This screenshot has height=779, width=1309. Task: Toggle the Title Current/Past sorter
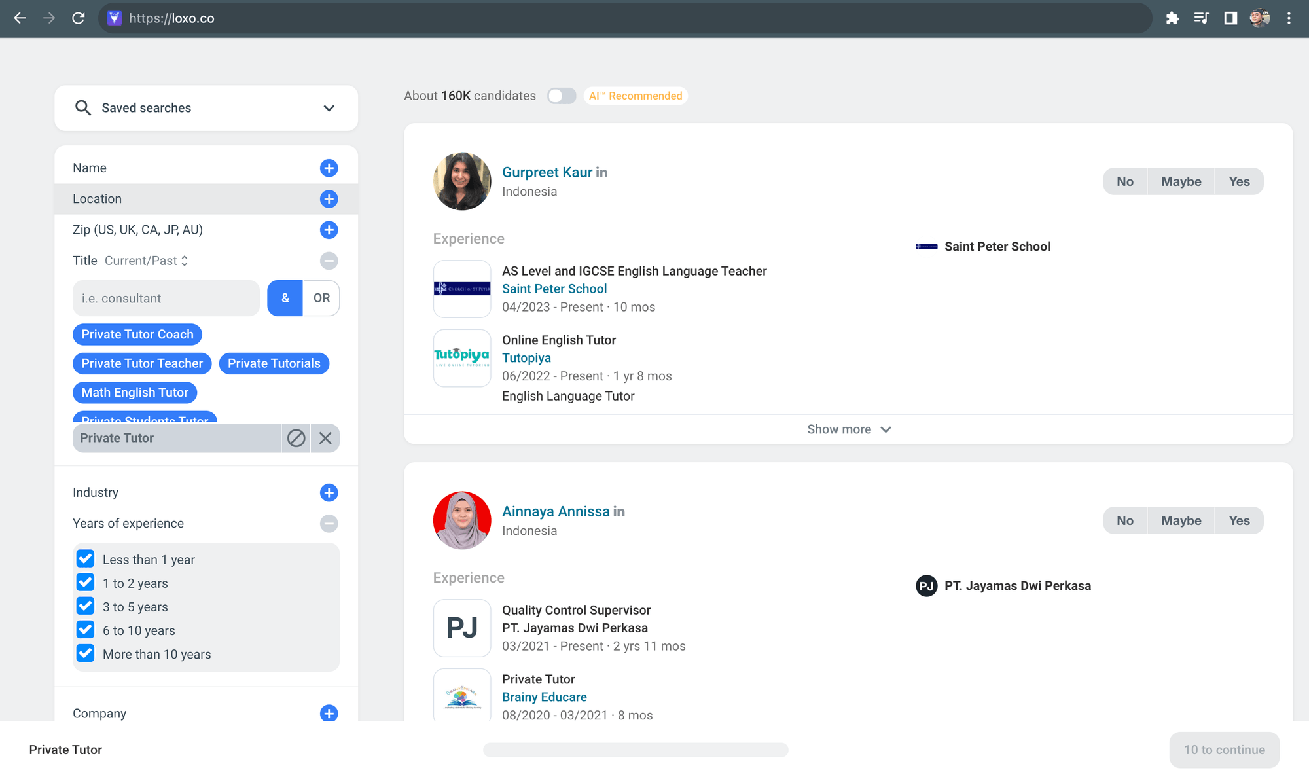point(184,260)
